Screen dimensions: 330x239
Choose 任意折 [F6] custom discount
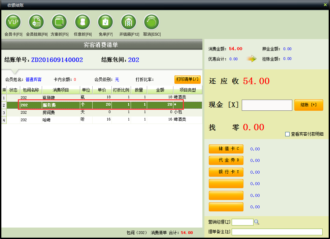[x=82, y=22]
